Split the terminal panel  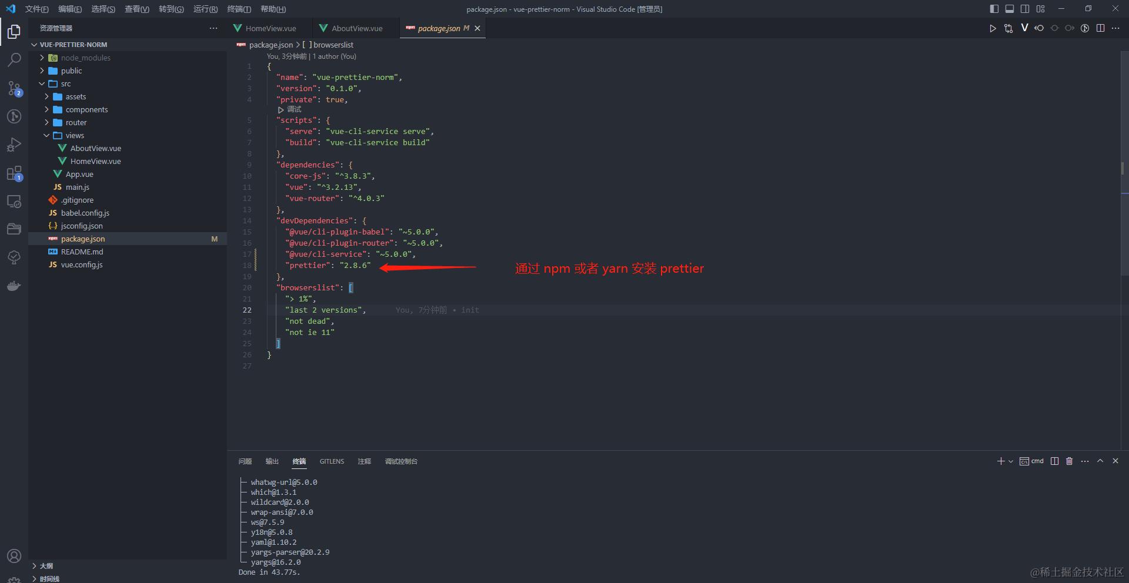click(1054, 461)
